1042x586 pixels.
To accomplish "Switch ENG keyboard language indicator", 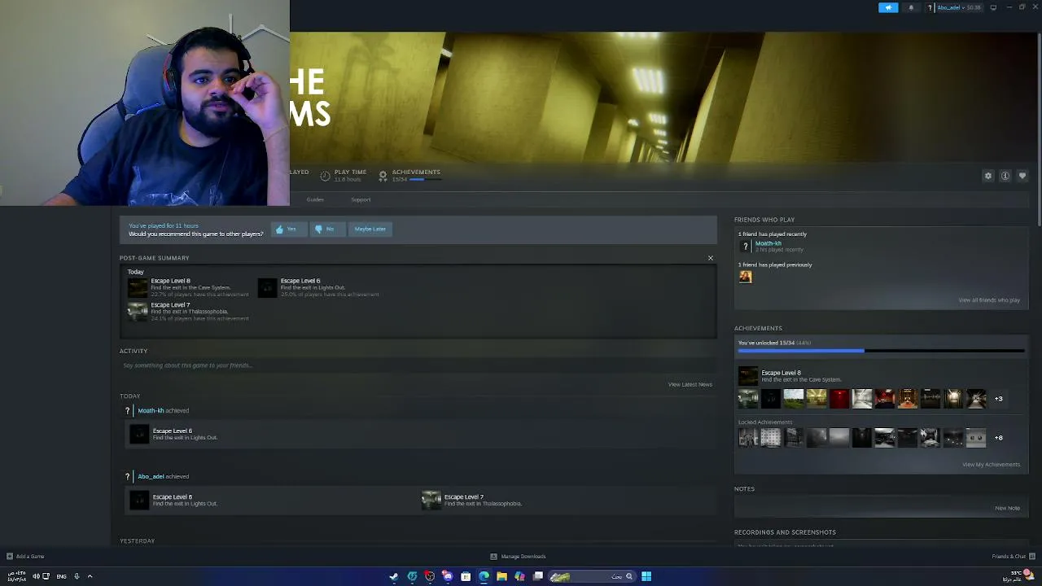I will pos(61,576).
